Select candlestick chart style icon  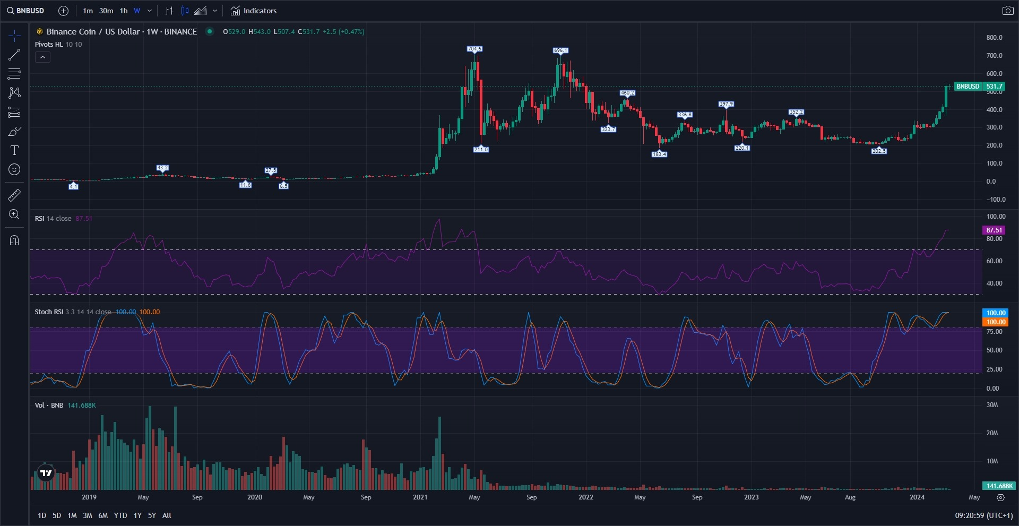click(185, 11)
